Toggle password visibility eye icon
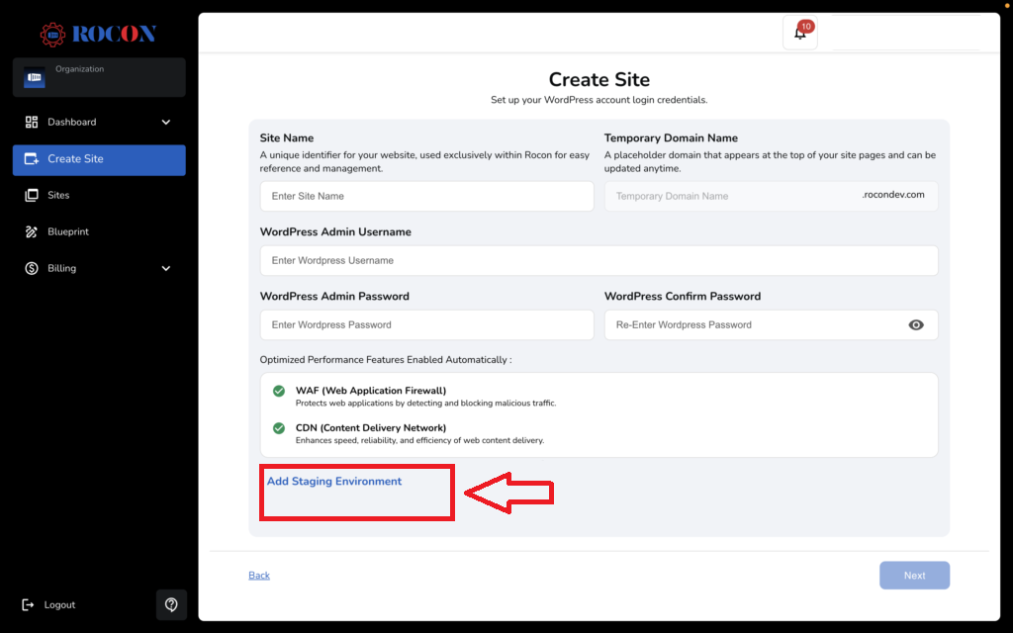Viewport: 1013px width, 633px height. coord(915,324)
